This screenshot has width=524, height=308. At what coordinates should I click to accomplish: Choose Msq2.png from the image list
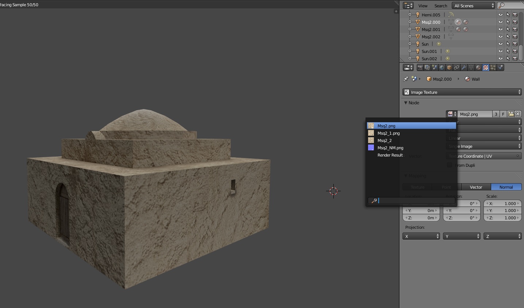pyautogui.click(x=412, y=126)
